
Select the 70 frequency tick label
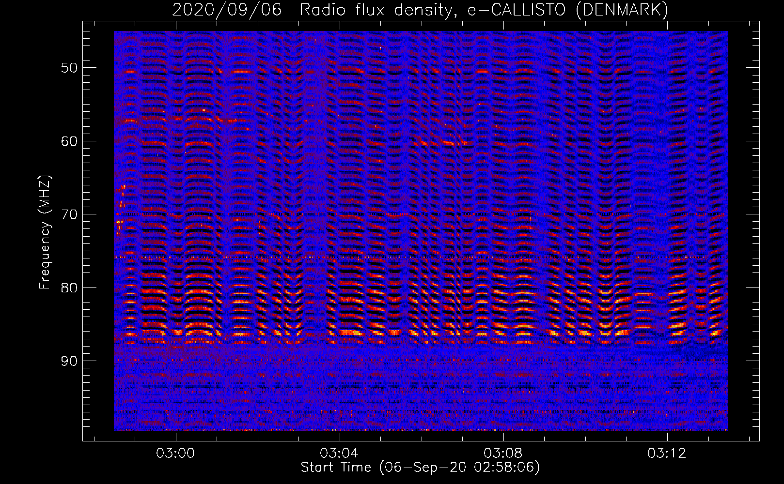point(69,214)
